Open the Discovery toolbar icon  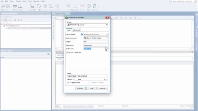point(75,6)
